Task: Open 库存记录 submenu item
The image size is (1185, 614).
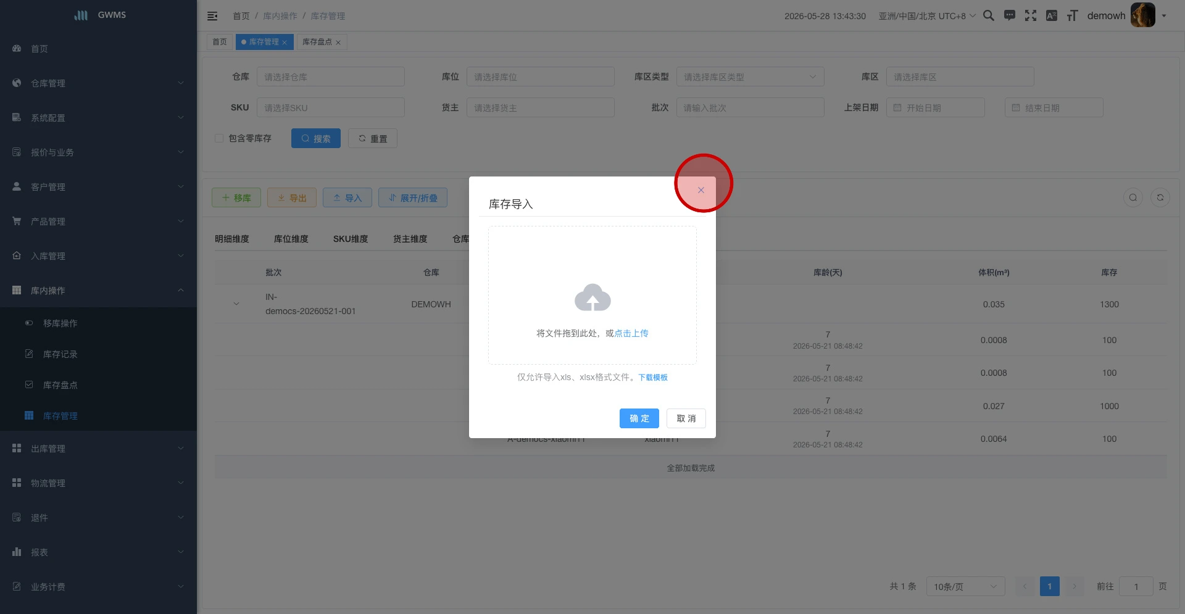Action: (99, 354)
